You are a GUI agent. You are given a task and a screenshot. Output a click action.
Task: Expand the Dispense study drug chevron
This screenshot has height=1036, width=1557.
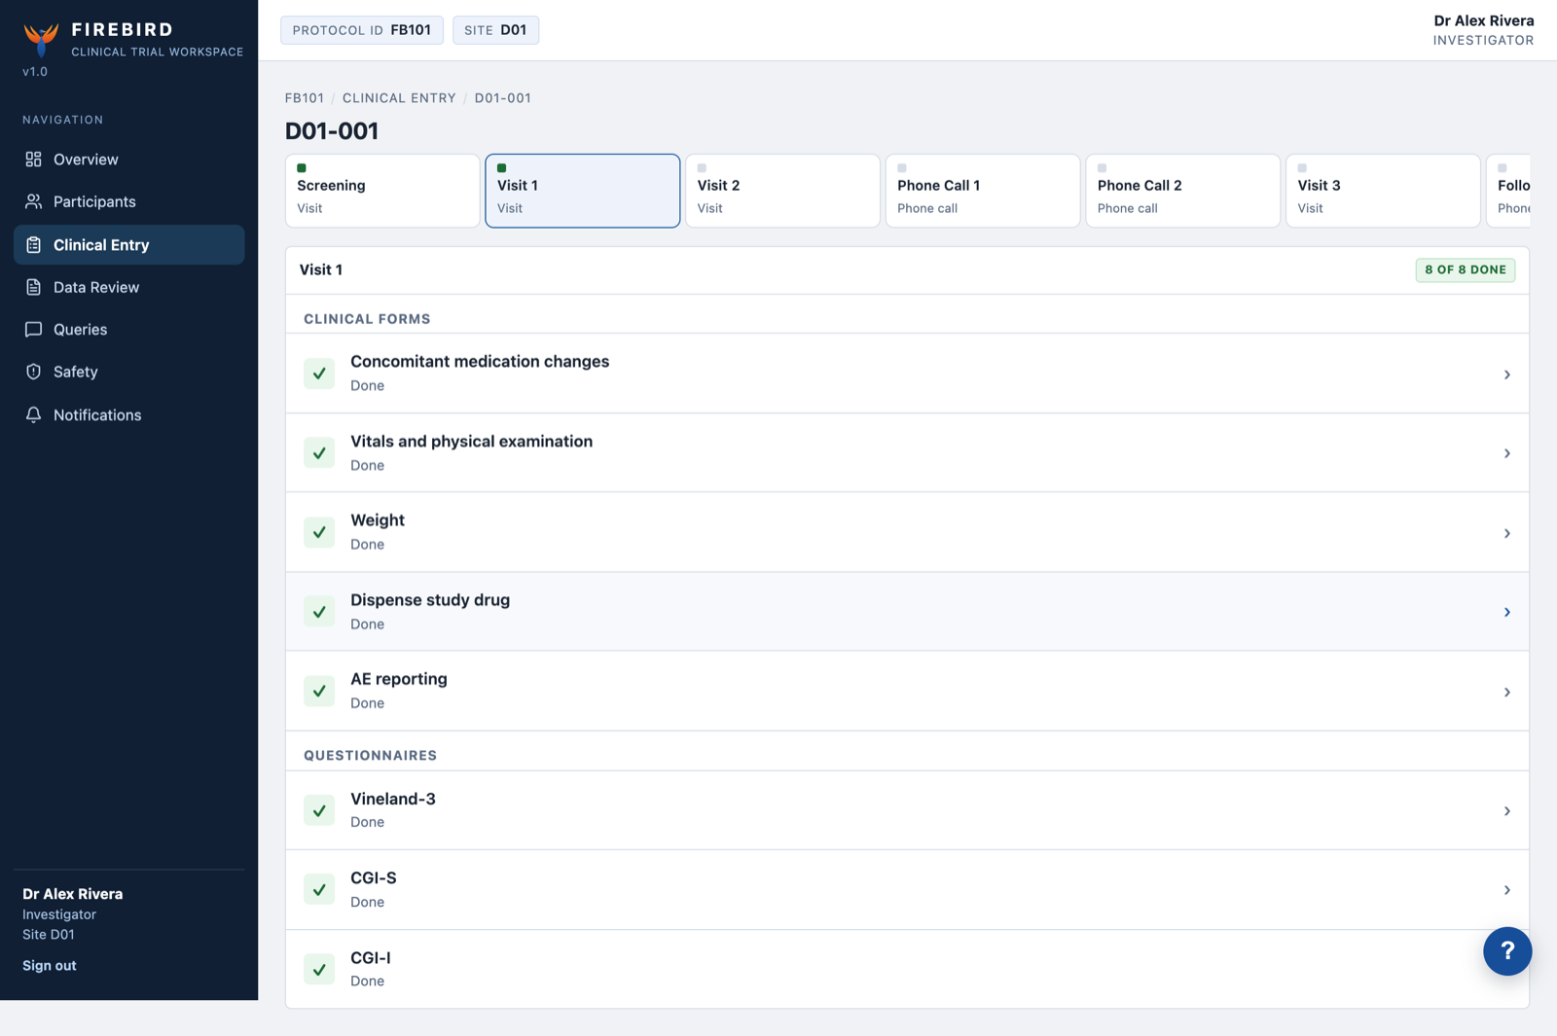coord(1506,612)
